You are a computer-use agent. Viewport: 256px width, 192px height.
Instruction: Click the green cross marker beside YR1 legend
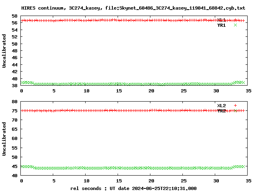[x=235, y=25]
